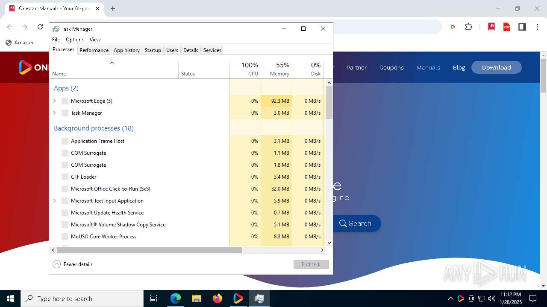The image size is (547, 307).
Task: Open Task View on the taskbar
Action: [x=154, y=298]
